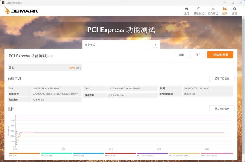Click the 监控 section heading
This screenshot has width=245, height=162.
pyautogui.click(x=11, y=109)
